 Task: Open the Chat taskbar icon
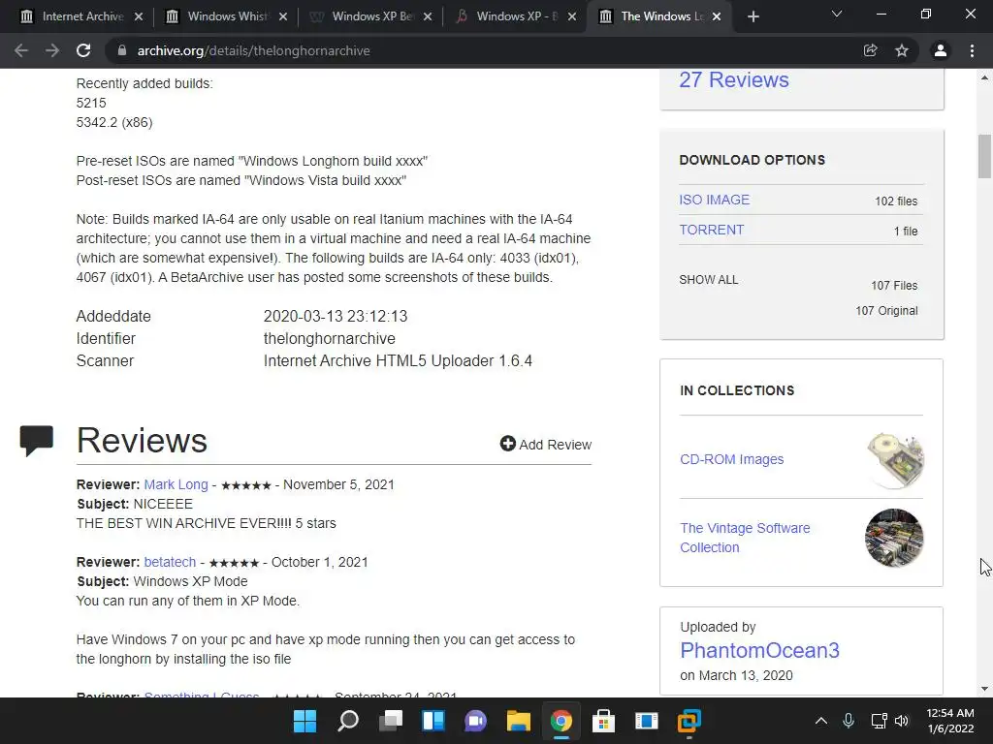click(475, 721)
